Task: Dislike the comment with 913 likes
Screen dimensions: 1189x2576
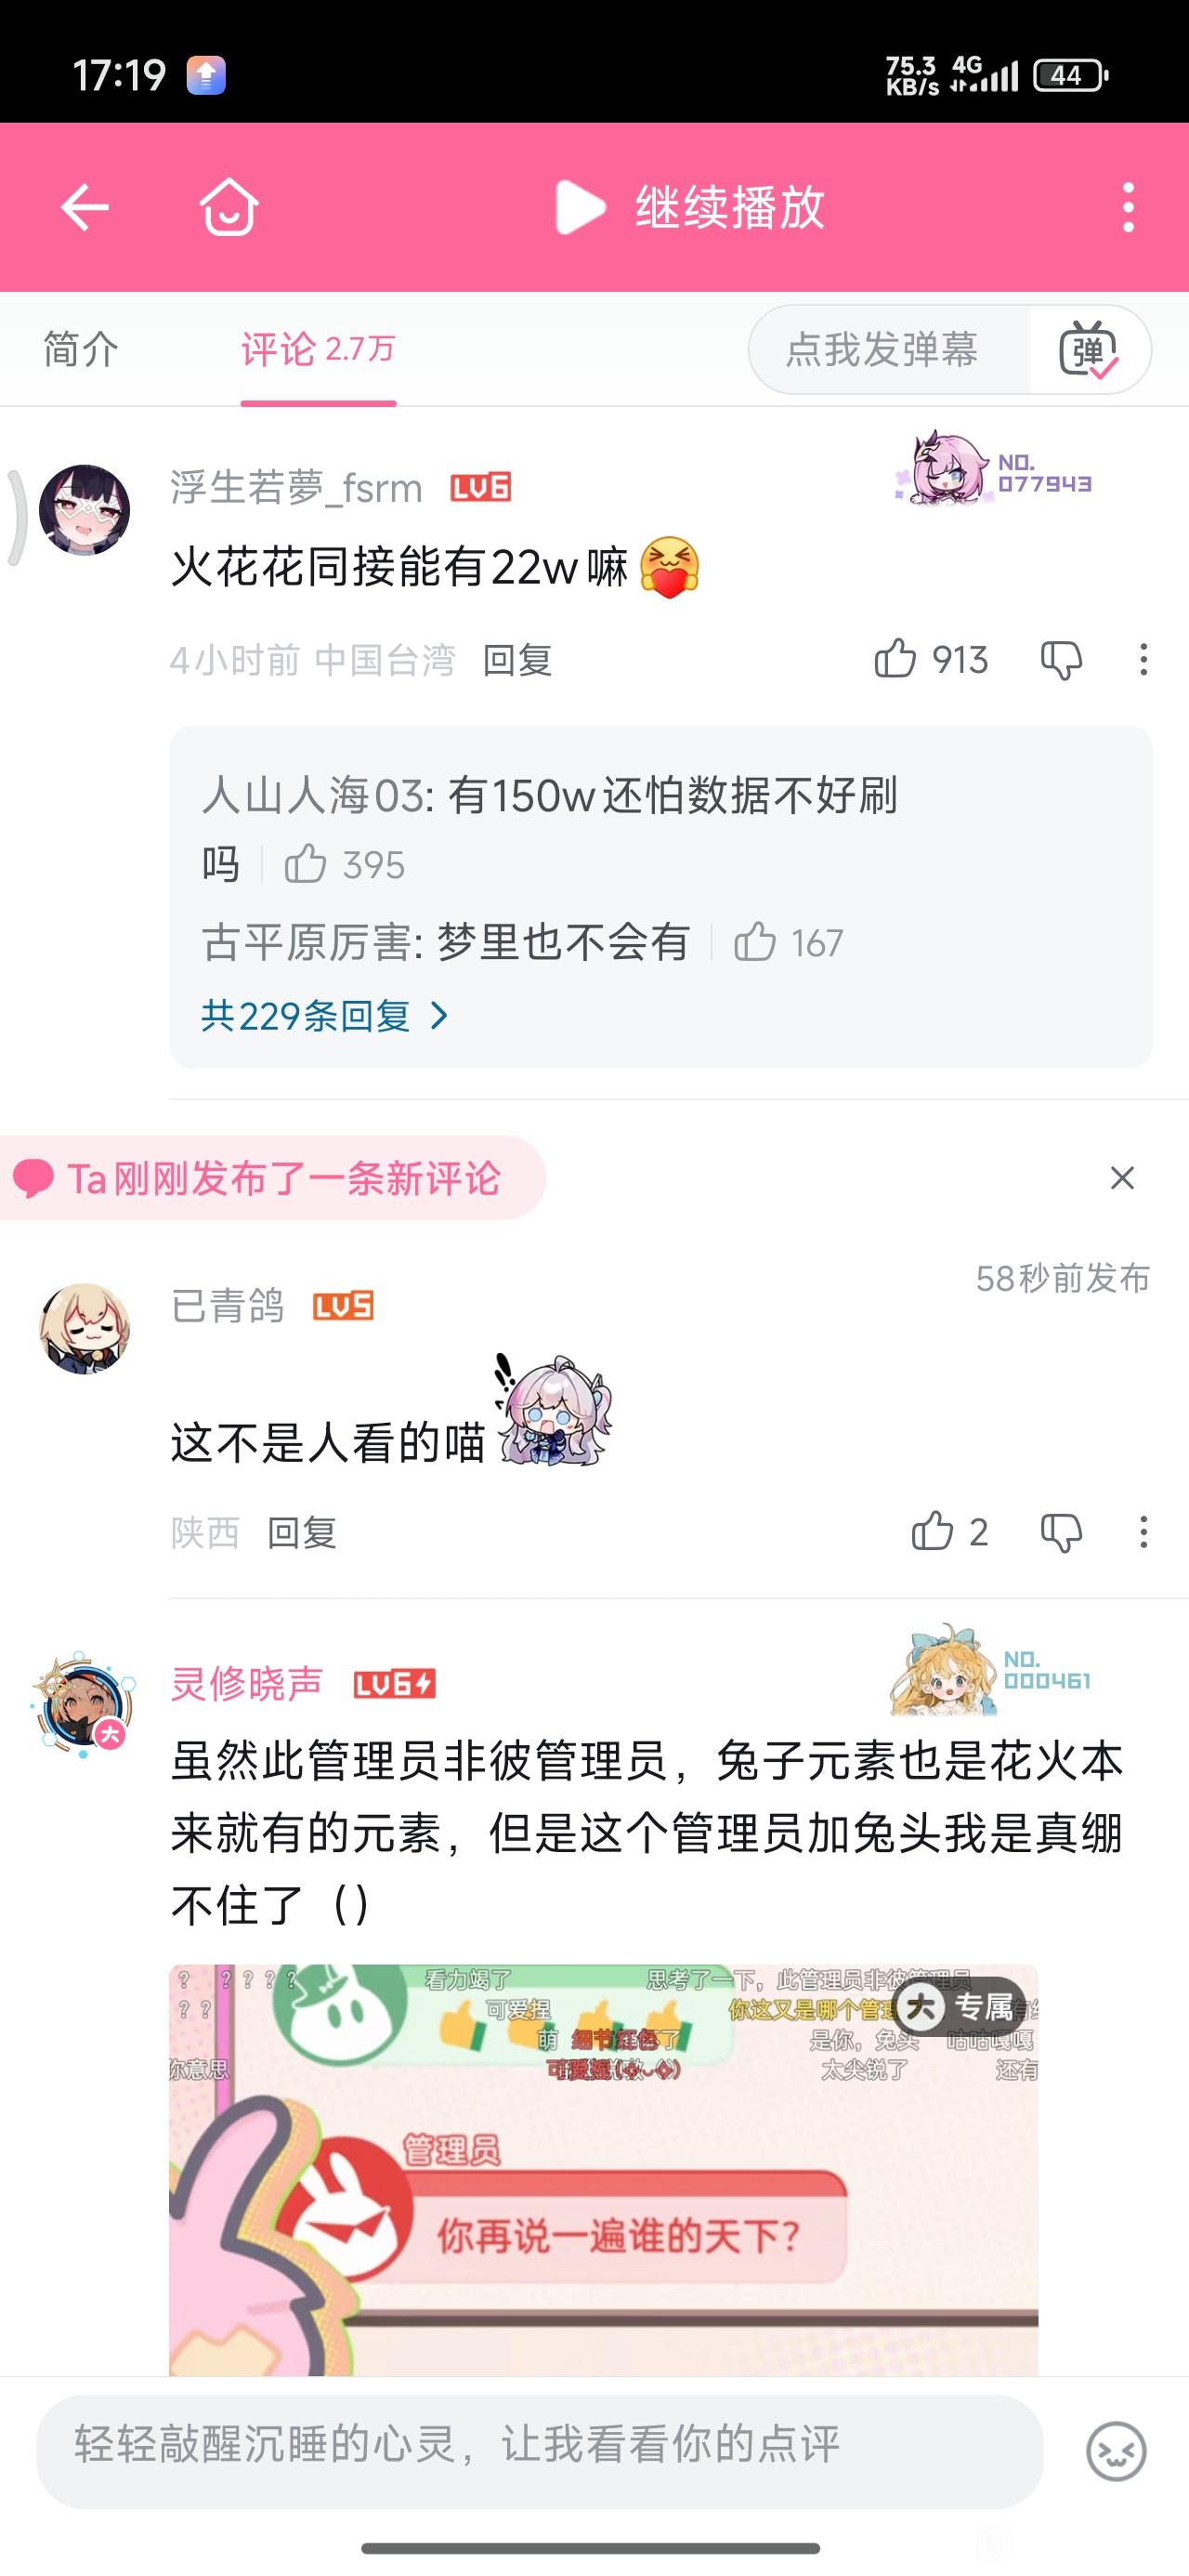Action: coord(1061,660)
